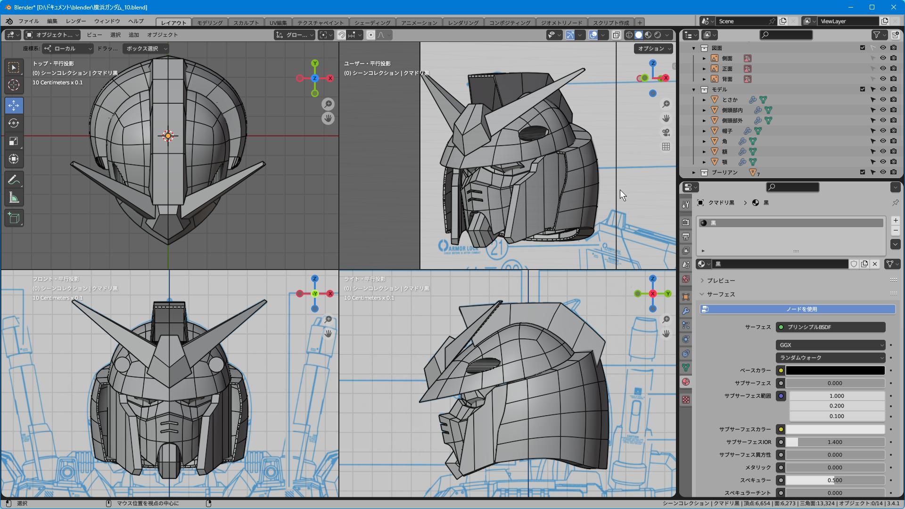
Task: Open the Modifier properties wrench tab
Action: pos(686,311)
